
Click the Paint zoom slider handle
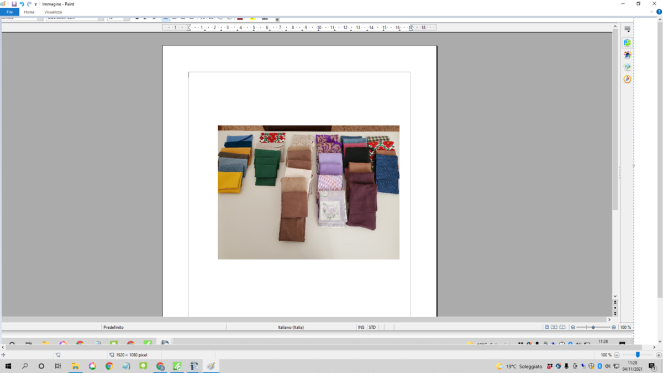(x=638, y=355)
